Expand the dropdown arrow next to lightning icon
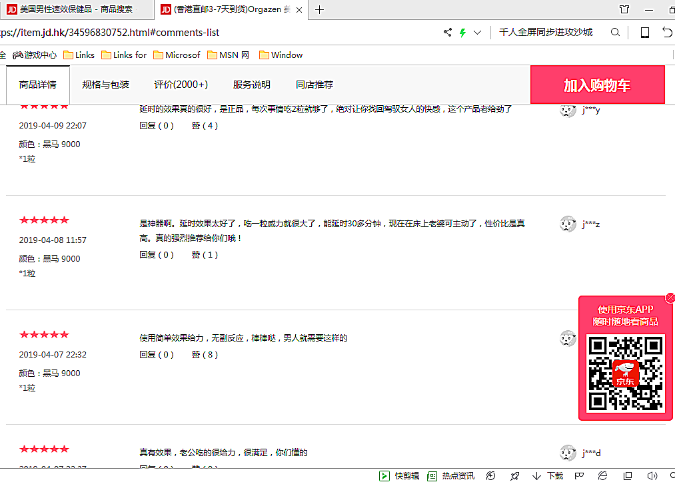Screen dimensions: 675x484 pyautogui.click(x=477, y=33)
